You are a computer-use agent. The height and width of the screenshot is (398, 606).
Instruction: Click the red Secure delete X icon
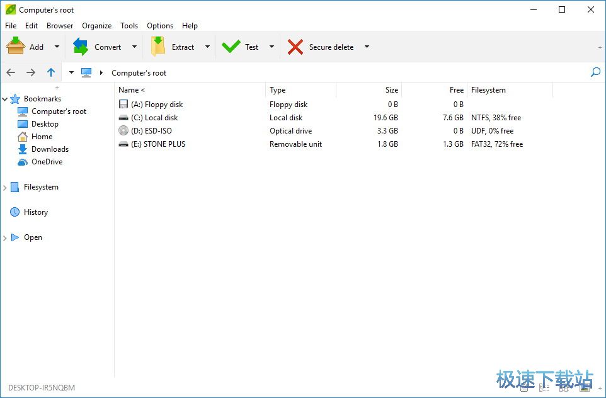click(295, 47)
